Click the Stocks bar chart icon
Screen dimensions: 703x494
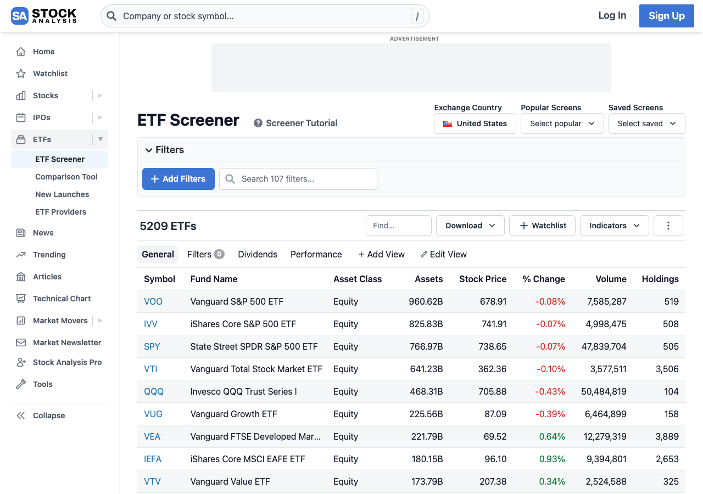21,96
